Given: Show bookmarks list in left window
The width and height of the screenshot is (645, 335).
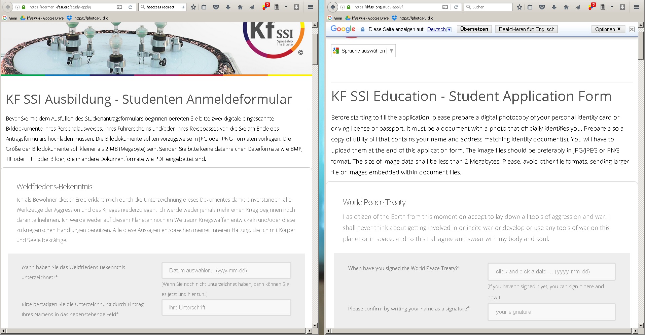Looking at the screenshot, I should [204, 7].
